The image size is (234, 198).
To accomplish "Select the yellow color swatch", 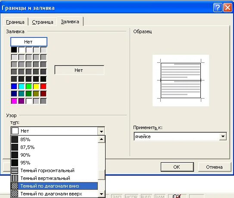I will click(x=36, y=87).
